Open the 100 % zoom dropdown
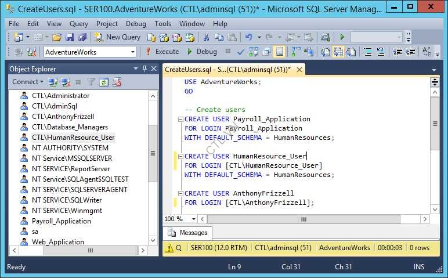Image resolution: width=448 pixels, height=278 pixels. click(194, 219)
